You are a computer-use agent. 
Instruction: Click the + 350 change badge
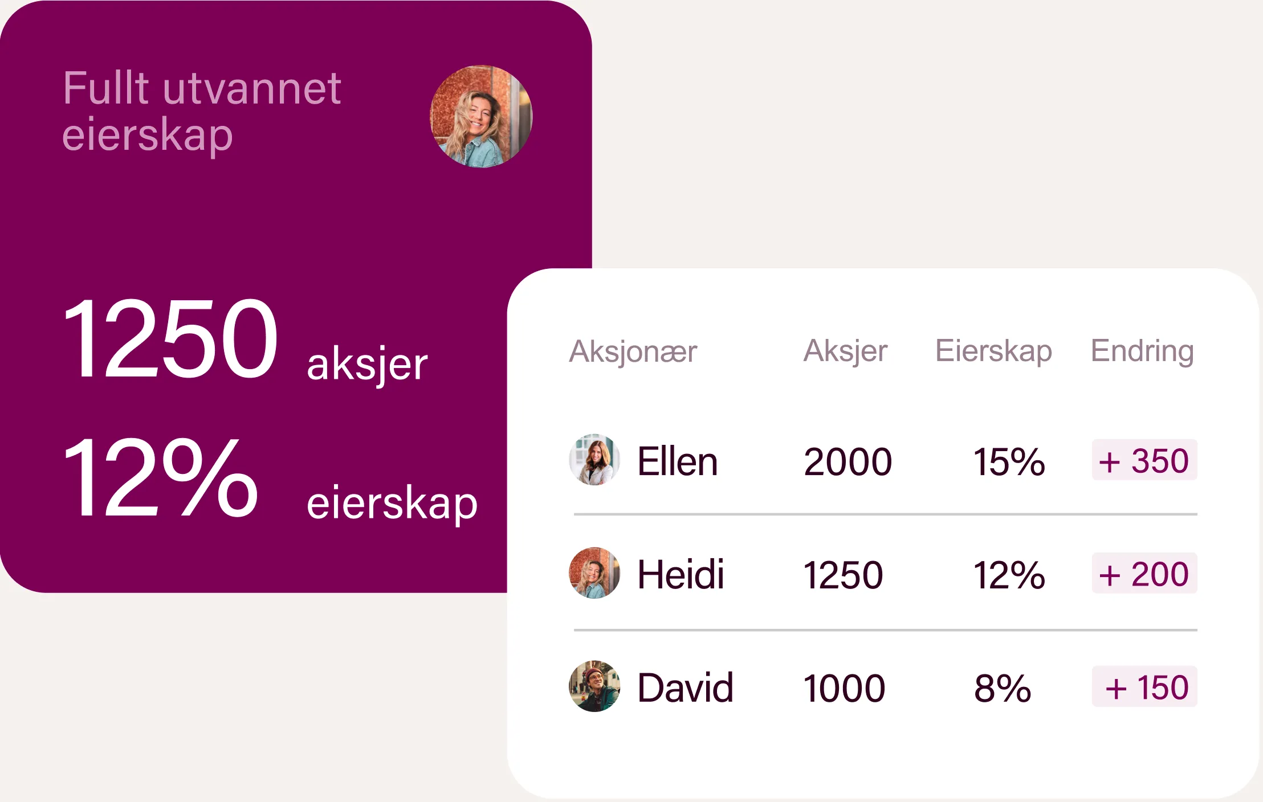tap(1144, 460)
